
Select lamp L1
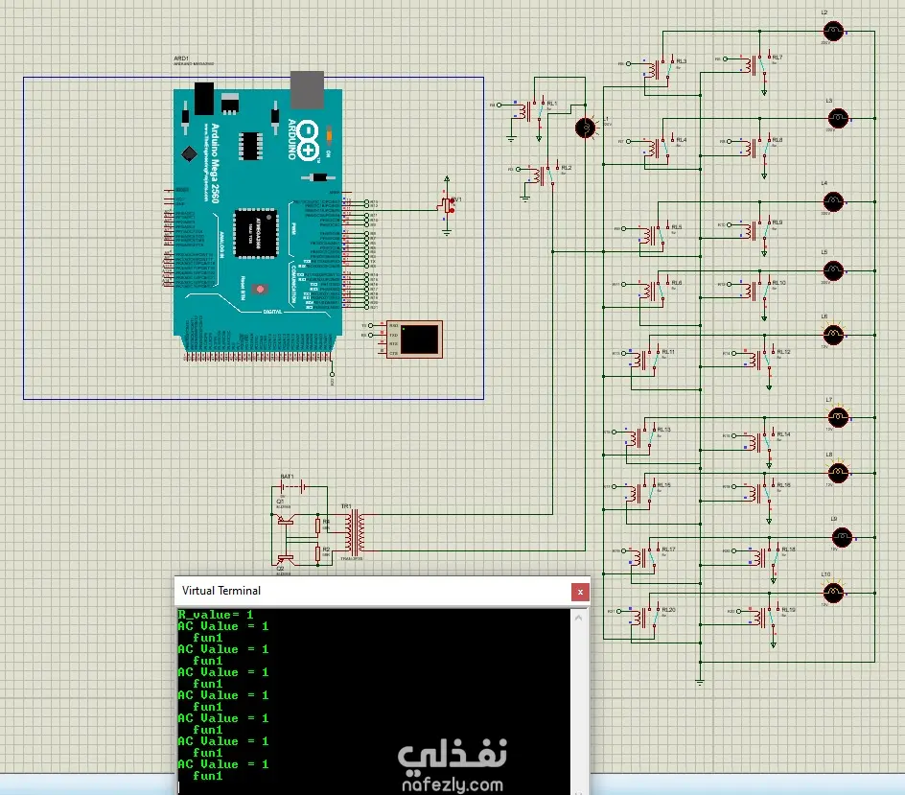(x=586, y=128)
